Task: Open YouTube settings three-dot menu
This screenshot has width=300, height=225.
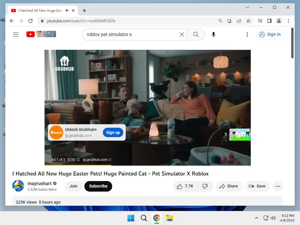Action: (x=247, y=35)
